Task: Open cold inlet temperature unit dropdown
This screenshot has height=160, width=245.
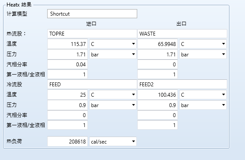Action: [113, 95]
